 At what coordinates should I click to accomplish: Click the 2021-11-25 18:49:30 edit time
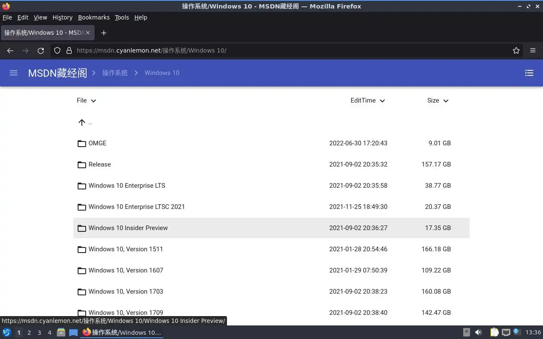[x=358, y=207]
